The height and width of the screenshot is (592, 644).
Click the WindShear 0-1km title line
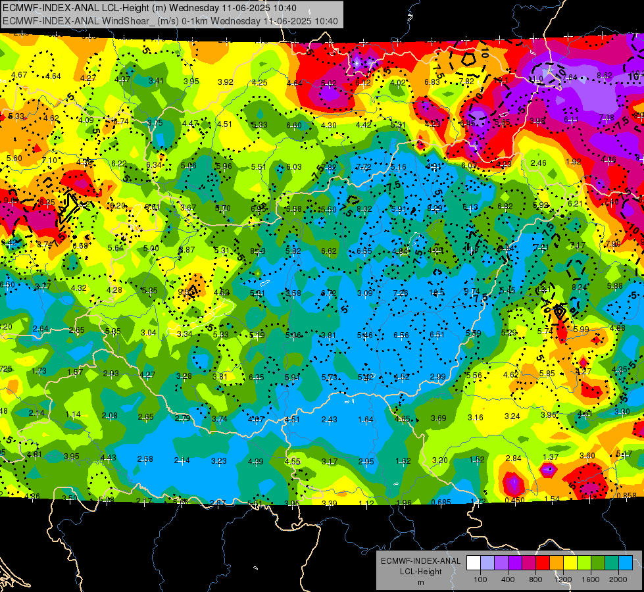coord(170,21)
